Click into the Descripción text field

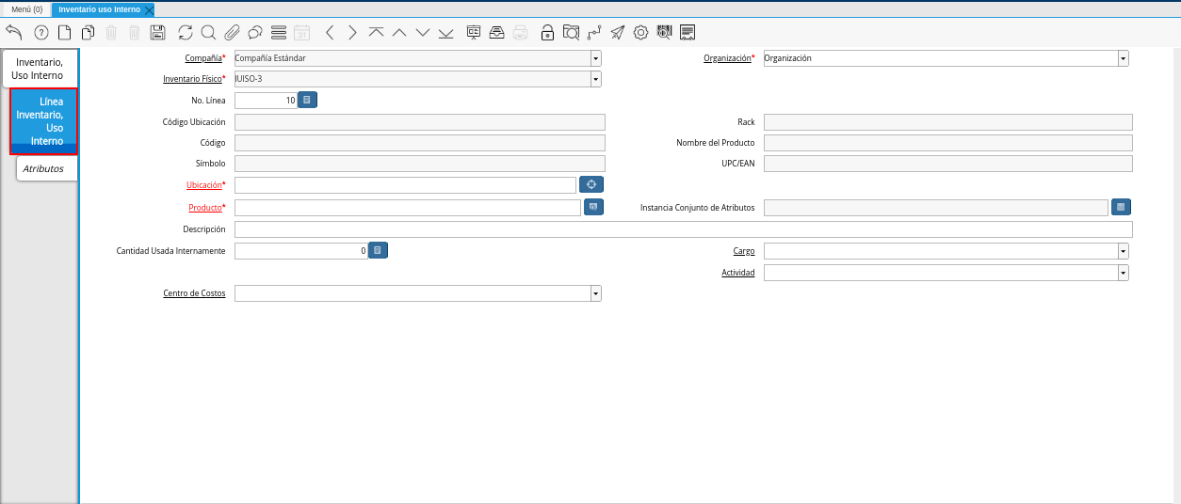click(x=683, y=229)
